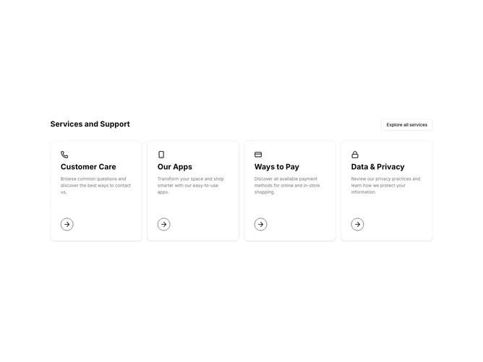Click the Services and Support section heading
Screen dimensions: 483x362
pyautogui.click(x=90, y=124)
